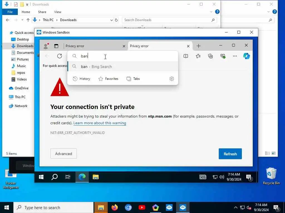Open sandbox volume tray icon
This screenshot has width=285, height=213.
pos(222,177)
